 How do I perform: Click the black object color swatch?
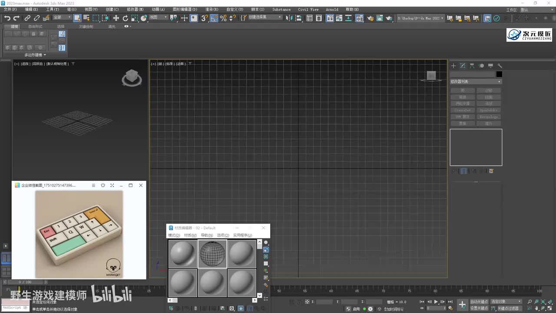coord(499,74)
